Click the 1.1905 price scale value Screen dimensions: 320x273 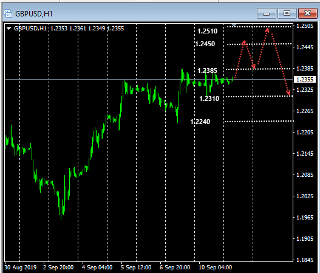(305, 239)
